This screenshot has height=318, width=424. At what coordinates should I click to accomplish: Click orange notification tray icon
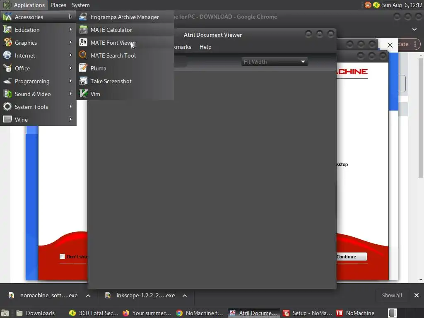point(368,5)
